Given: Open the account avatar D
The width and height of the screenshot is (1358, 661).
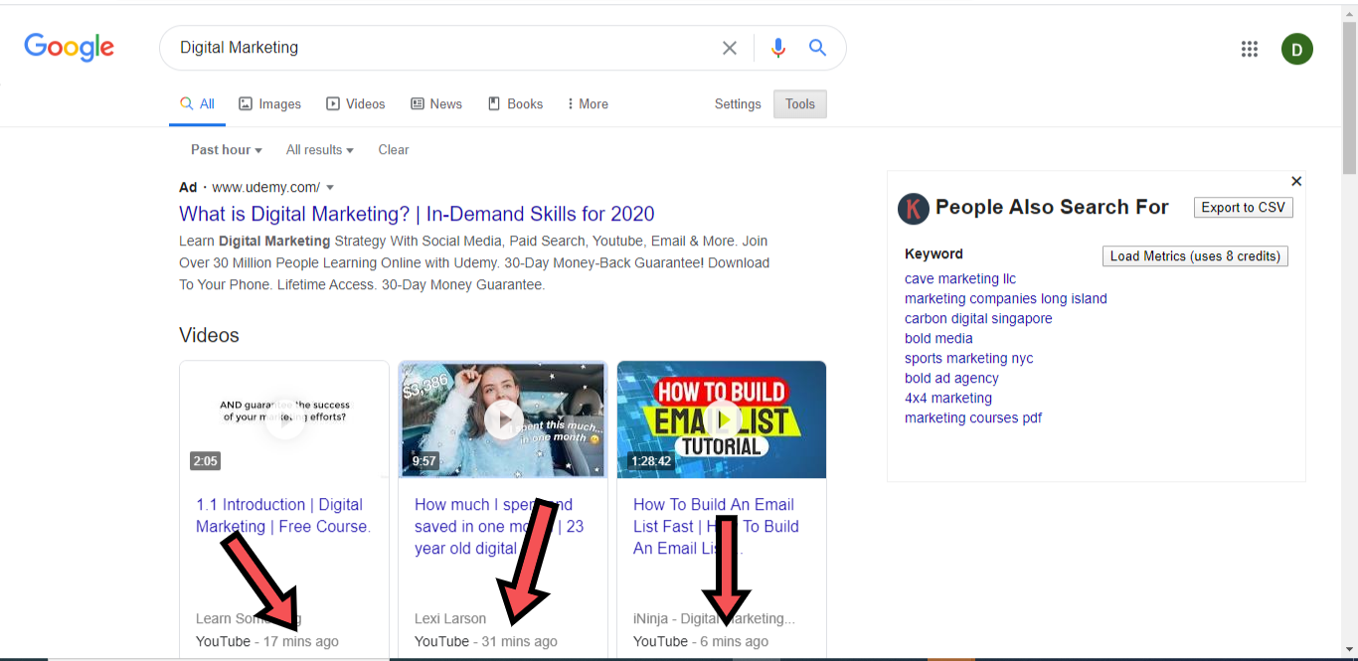Looking at the screenshot, I should click(1297, 49).
